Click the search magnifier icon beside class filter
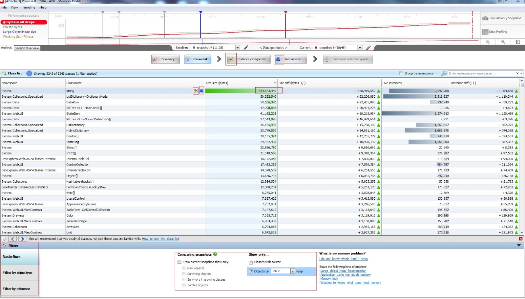525x299 pixels. coord(444,73)
